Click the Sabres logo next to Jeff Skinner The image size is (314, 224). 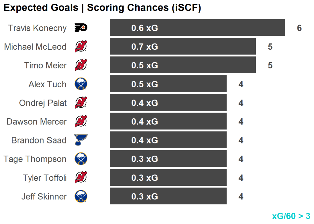(x=81, y=196)
